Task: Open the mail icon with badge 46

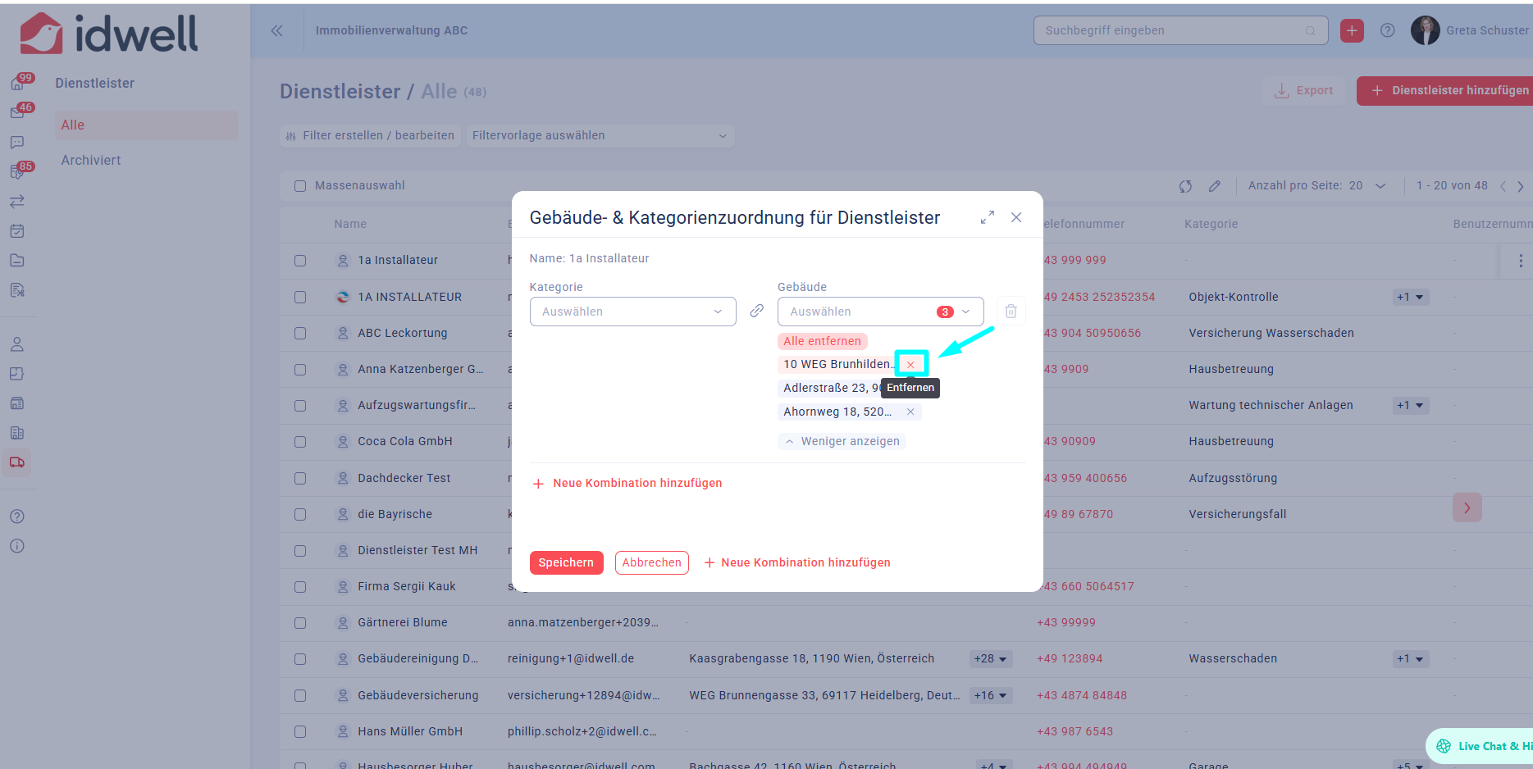Action: (x=17, y=112)
